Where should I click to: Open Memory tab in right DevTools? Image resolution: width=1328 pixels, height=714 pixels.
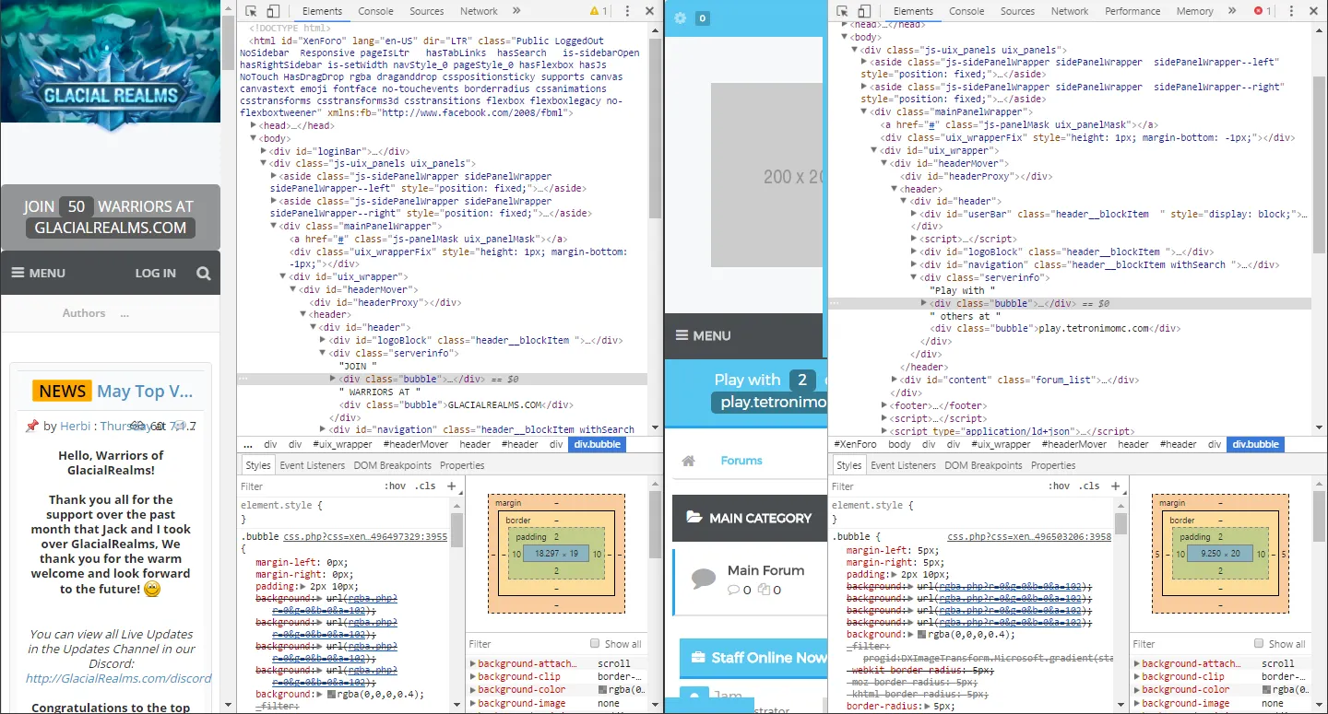1194,11
